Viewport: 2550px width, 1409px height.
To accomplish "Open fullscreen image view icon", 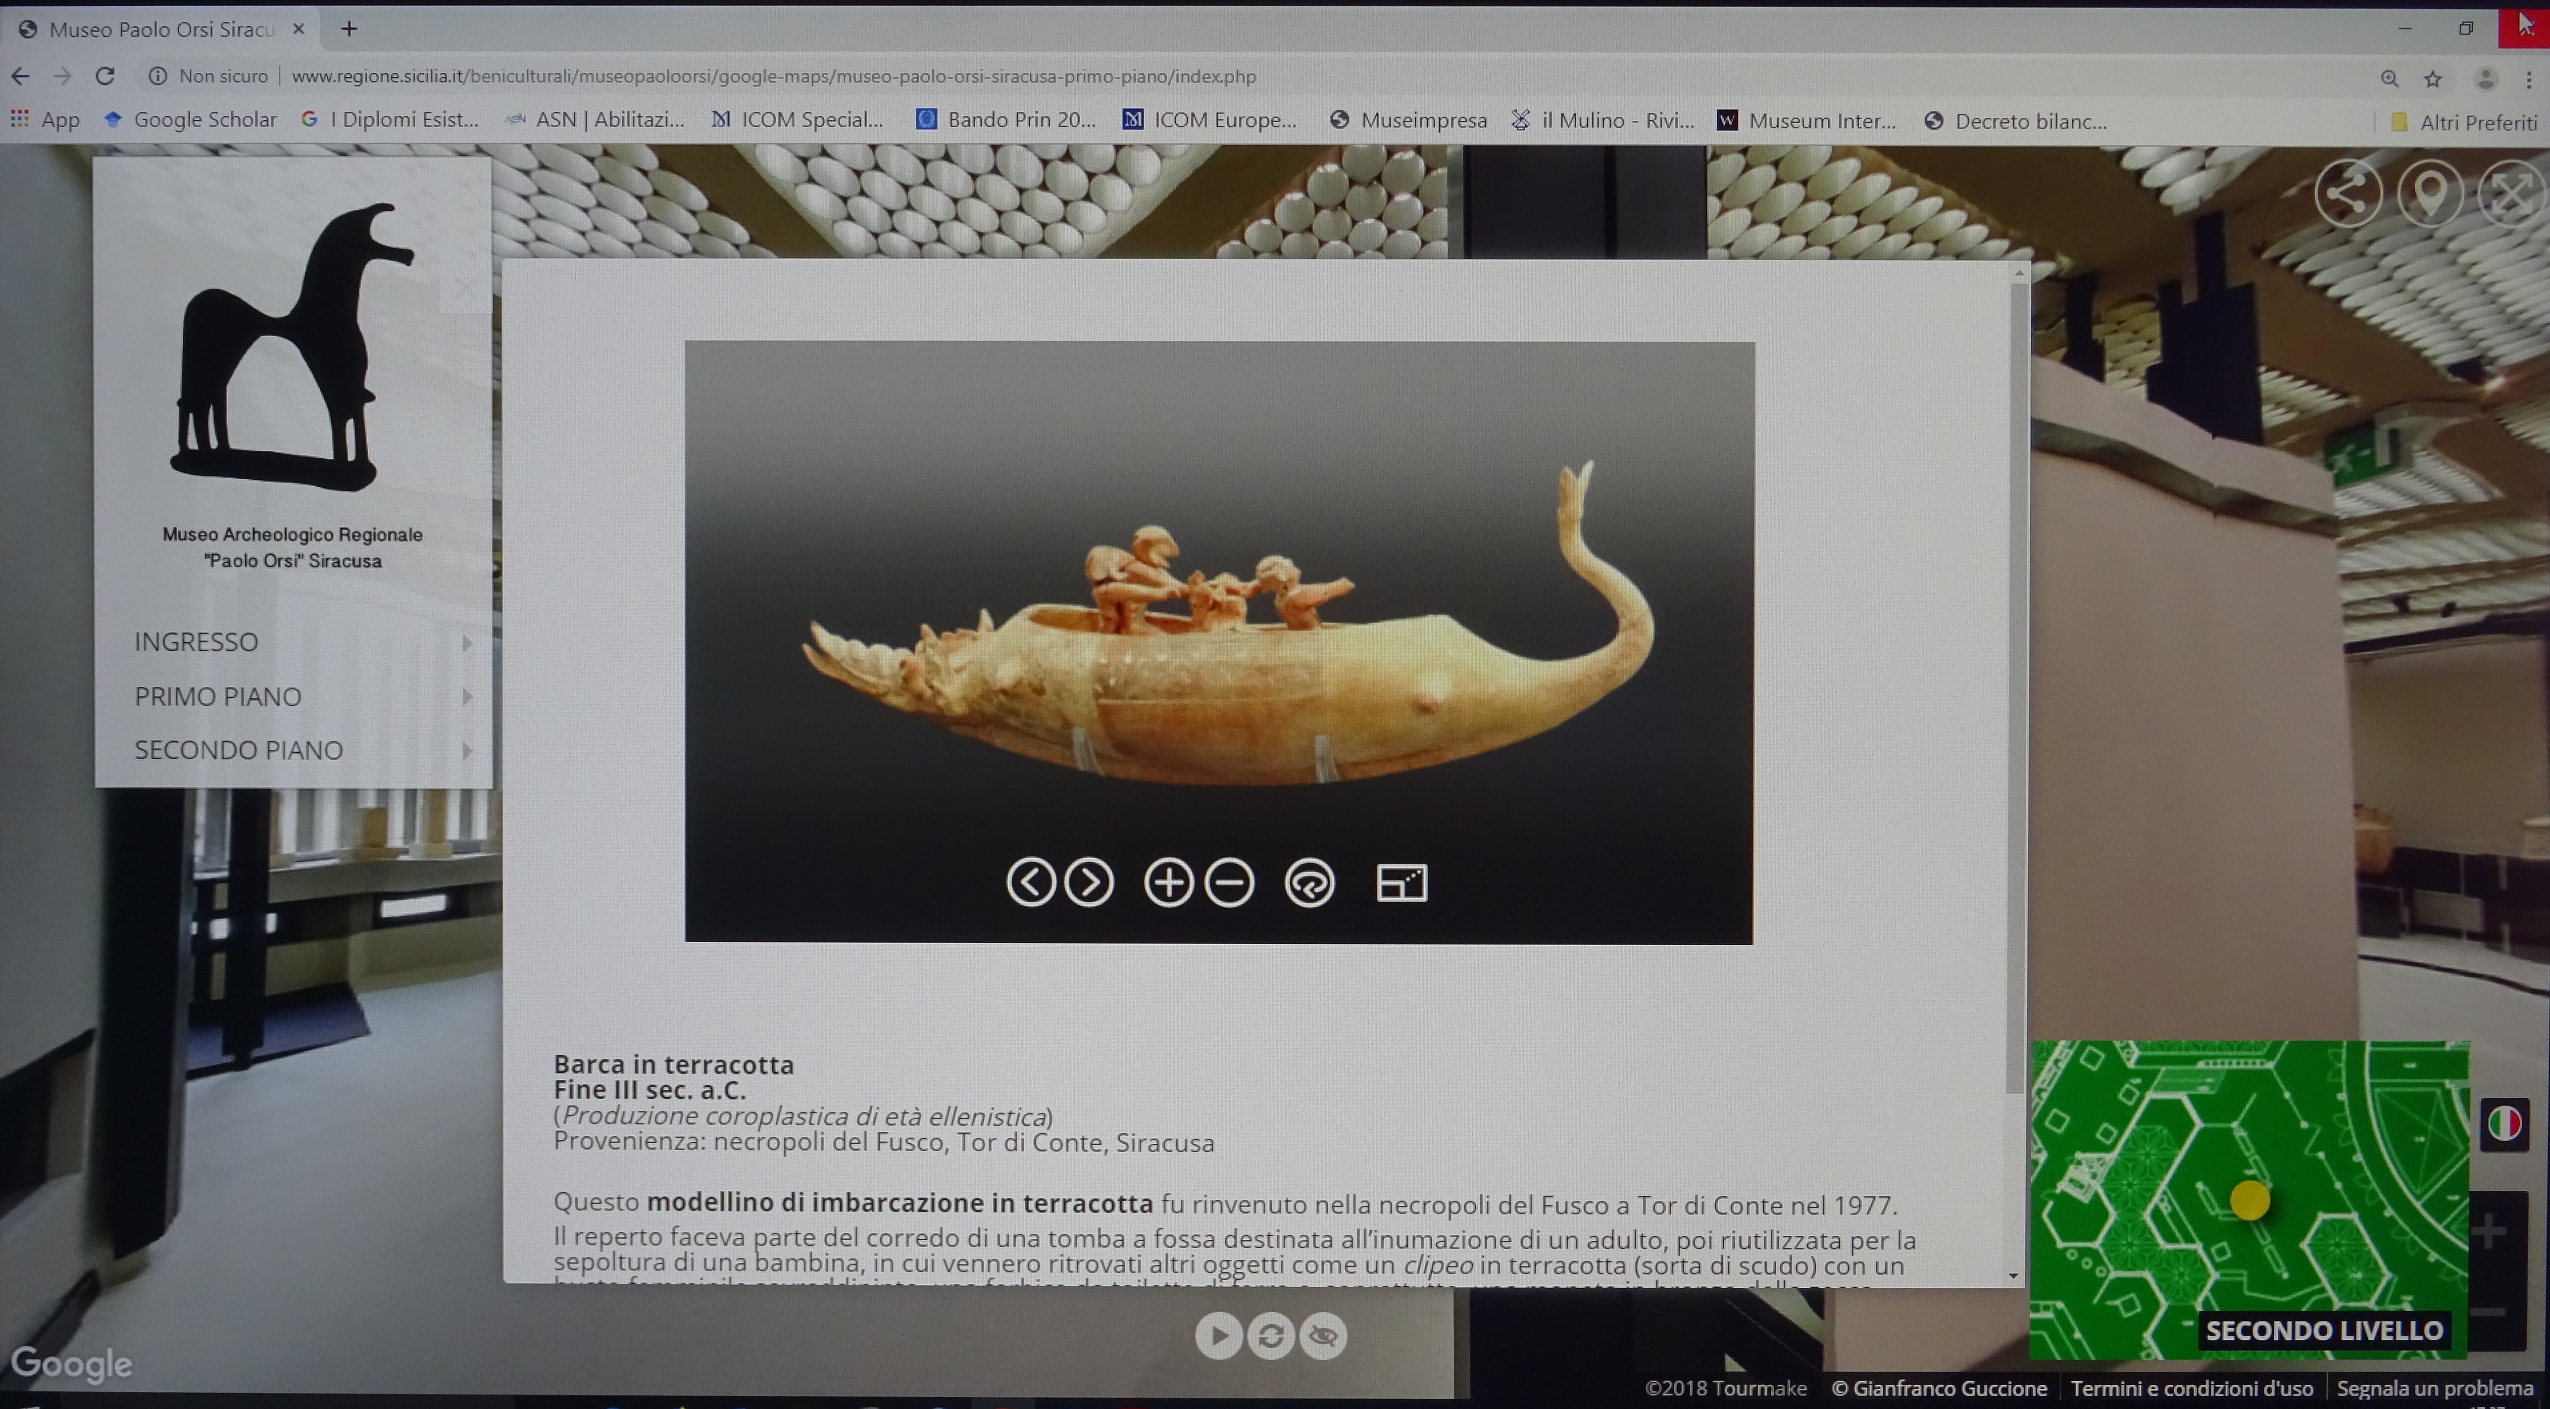I will tap(1401, 881).
